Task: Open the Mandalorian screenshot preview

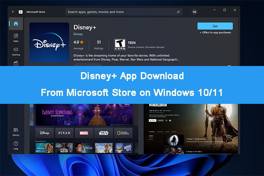Action: pos(191,128)
